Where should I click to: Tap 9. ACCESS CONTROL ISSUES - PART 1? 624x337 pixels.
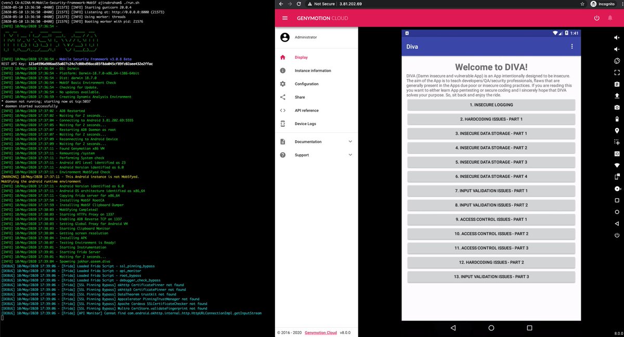coord(491,219)
